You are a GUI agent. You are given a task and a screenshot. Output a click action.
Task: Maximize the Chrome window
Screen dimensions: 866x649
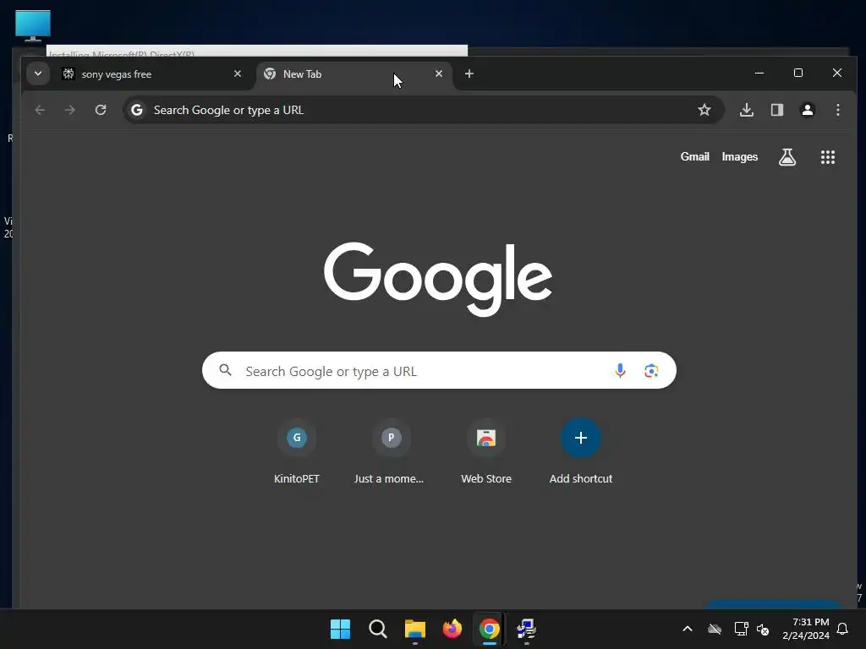coord(798,73)
